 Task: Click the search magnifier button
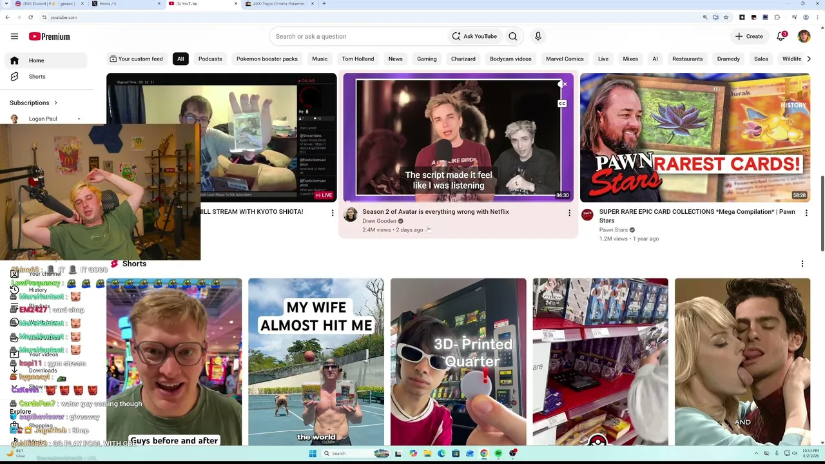coord(512,37)
